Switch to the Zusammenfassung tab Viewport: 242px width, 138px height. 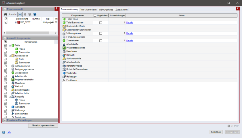tap(69, 9)
